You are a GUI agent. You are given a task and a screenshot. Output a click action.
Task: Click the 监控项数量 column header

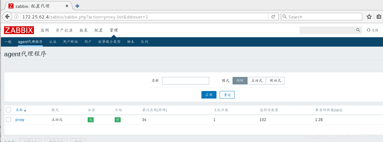pos(269,110)
